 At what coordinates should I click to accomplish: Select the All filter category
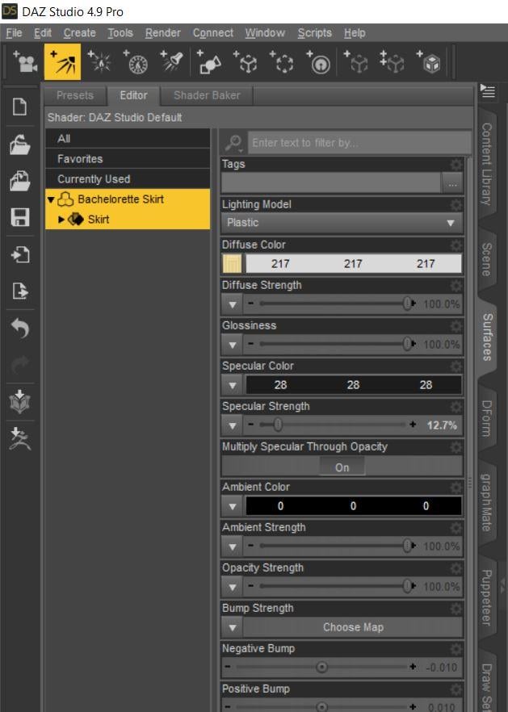[128, 139]
